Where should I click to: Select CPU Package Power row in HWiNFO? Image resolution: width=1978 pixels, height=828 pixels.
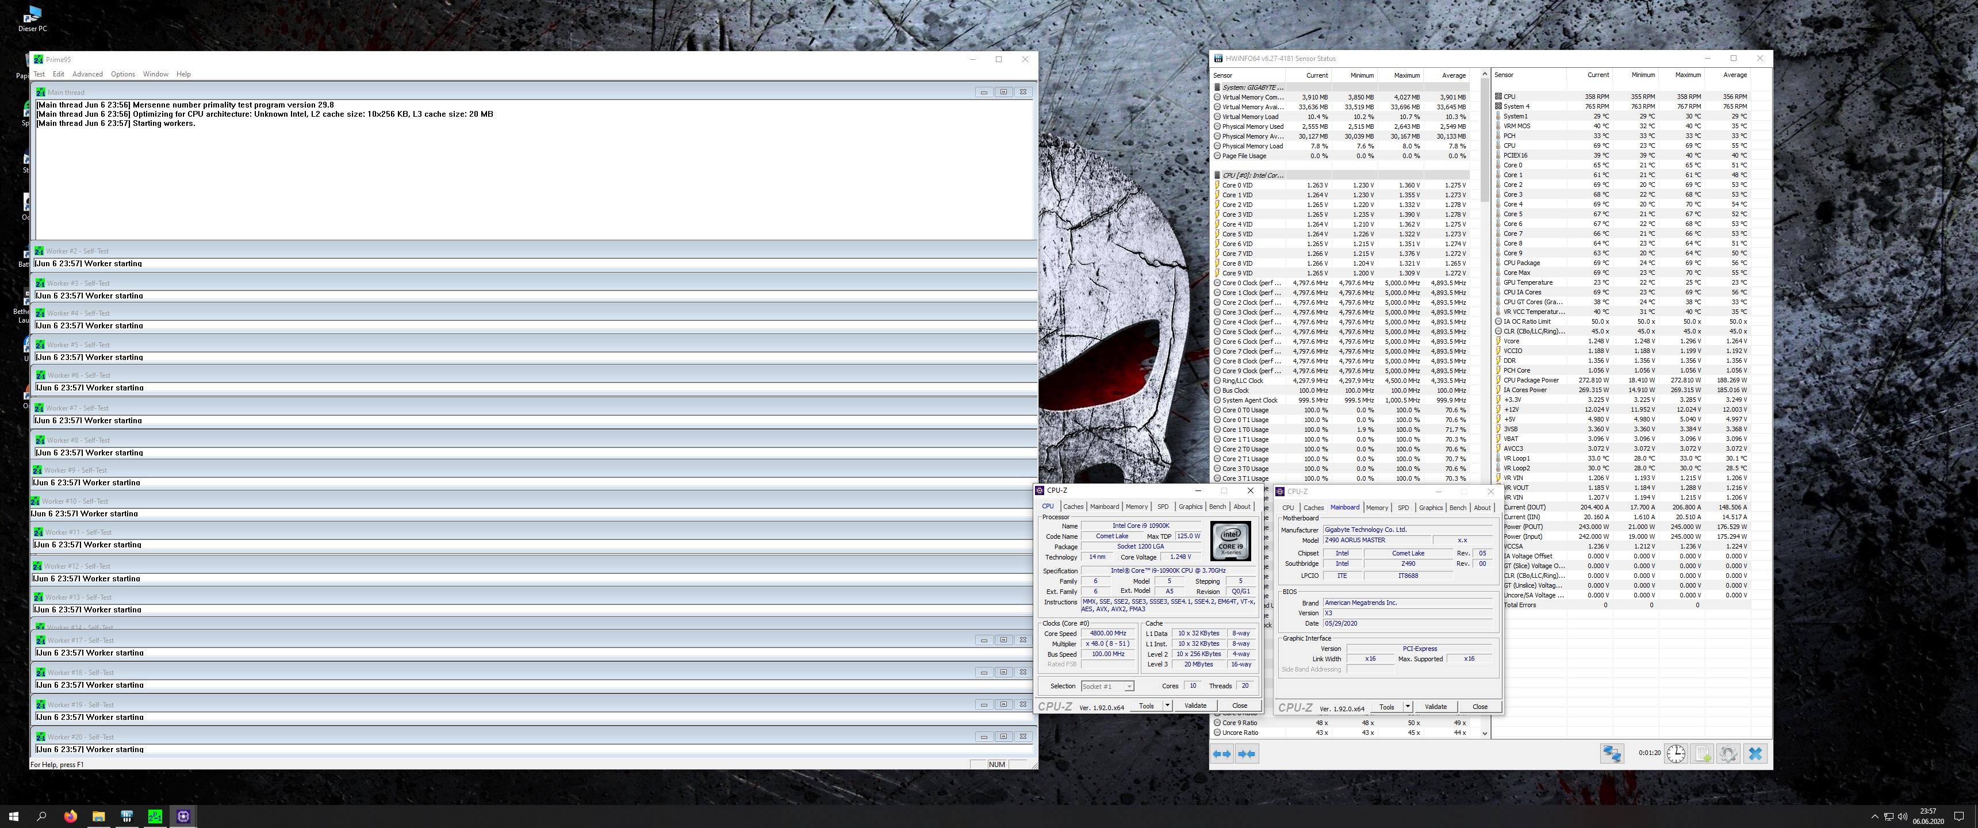(1623, 380)
